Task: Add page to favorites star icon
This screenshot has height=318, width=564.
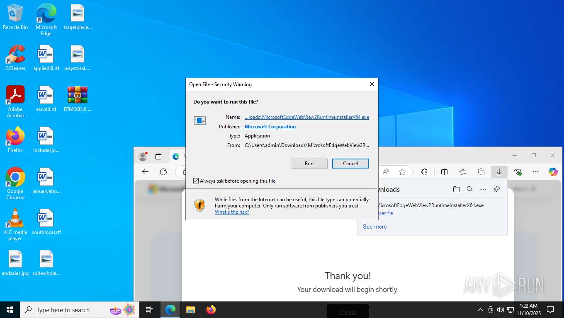Action: [x=402, y=172]
